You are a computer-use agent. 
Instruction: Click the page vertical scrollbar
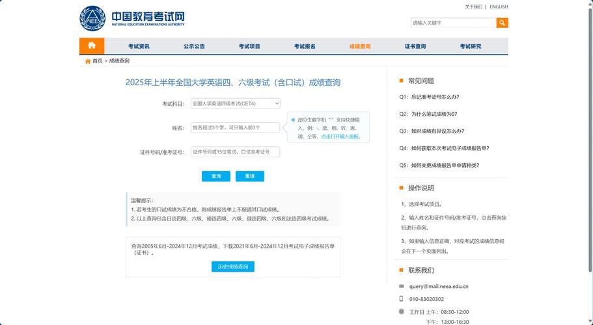point(590,140)
